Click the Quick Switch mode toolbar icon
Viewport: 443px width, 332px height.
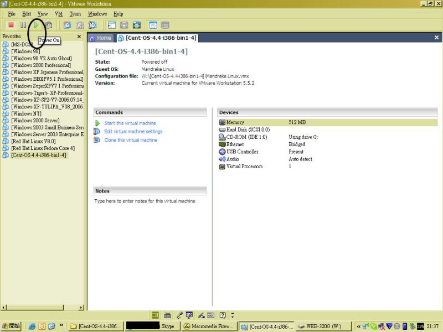(124, 25)
